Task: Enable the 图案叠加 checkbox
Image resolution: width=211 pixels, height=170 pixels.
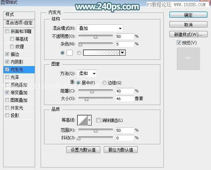Action: click(x=7, y=100)
